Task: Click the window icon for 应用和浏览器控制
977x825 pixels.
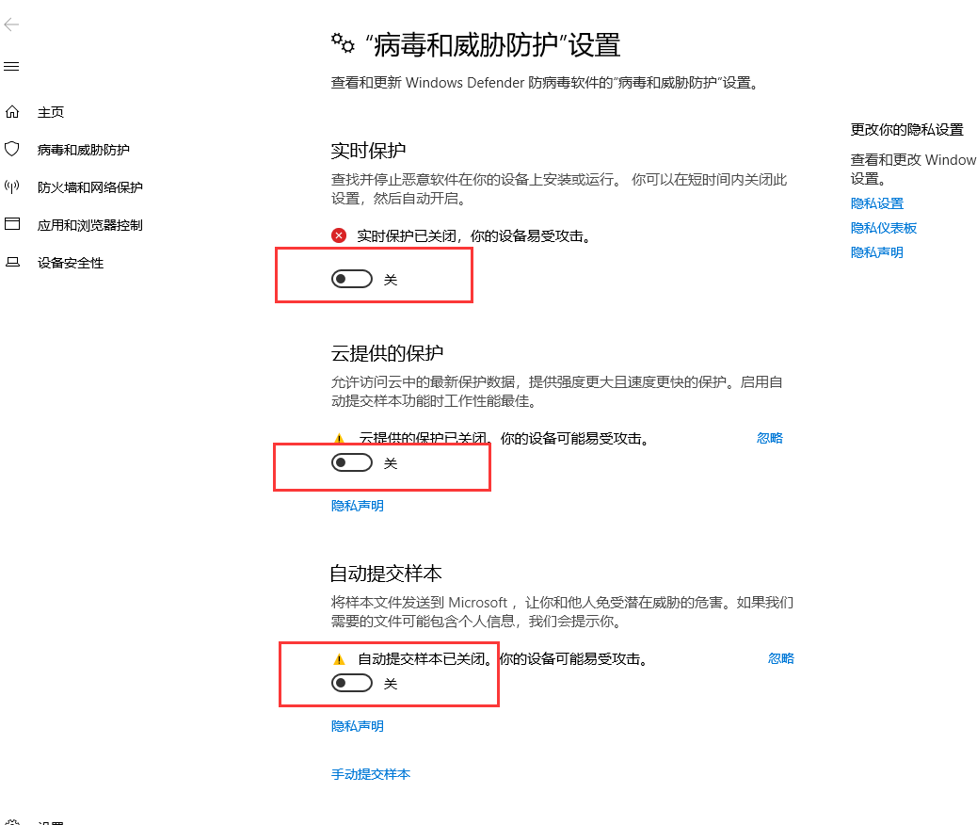Action: [x=12, y=224]
